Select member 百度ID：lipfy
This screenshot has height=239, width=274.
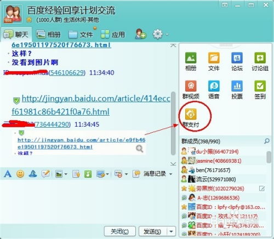[x=223, y=207]
